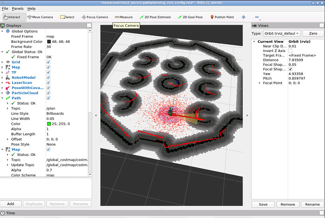325x218 pixels.
Task: Click the right panel collapse arrow
Action: click(247, 115)
